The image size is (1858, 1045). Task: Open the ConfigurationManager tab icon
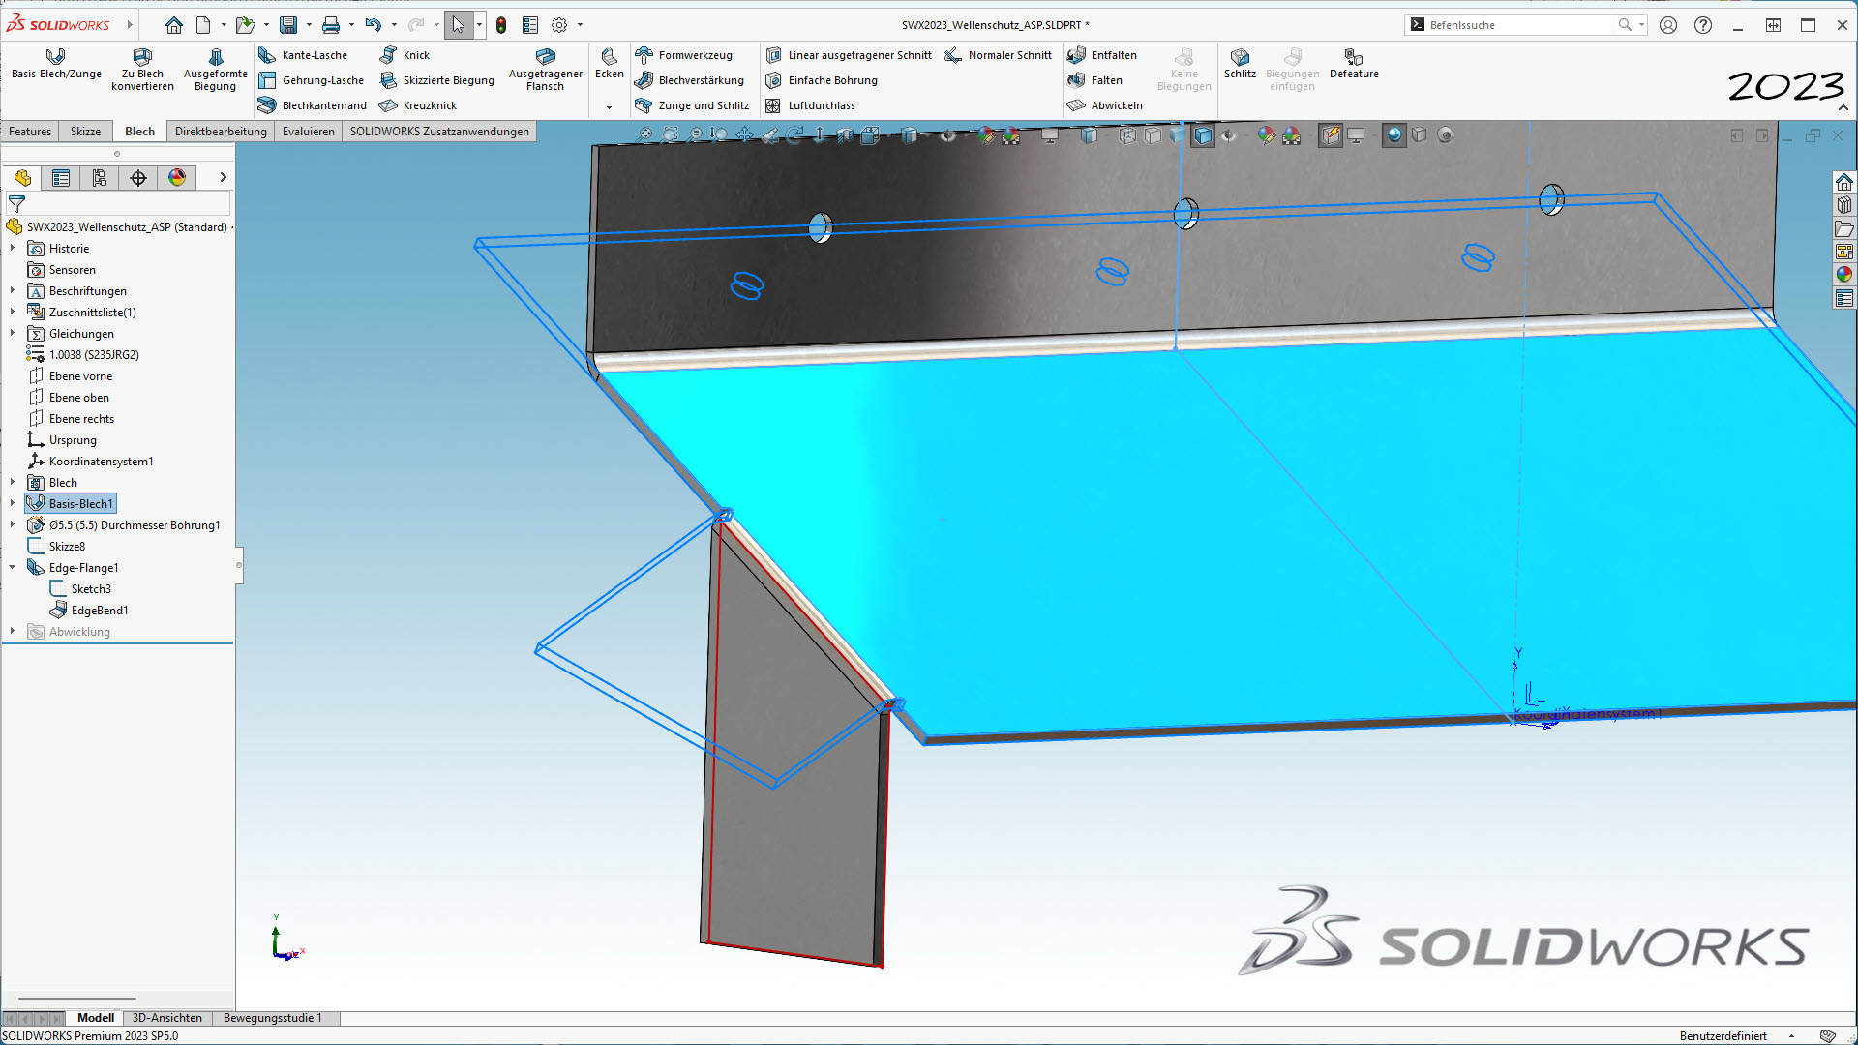coord(100,178)
